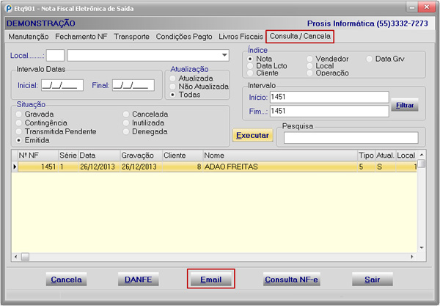The height and width of the screenshot is (306, 440).
Task: Click the Fim interval field
Action: click(329, 111)
